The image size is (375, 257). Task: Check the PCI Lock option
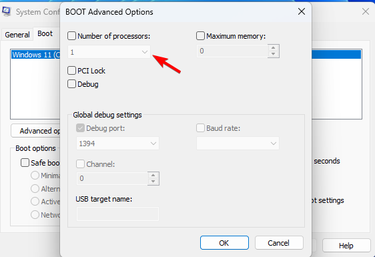(x=71, y=71)
